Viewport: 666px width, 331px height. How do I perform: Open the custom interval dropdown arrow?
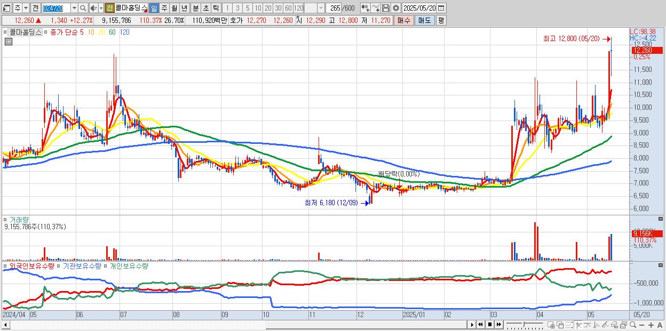(321, 8)
